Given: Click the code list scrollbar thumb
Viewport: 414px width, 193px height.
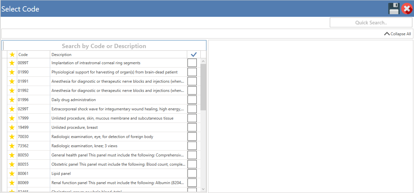Looking at the screenshot, I should pos(203,87).
